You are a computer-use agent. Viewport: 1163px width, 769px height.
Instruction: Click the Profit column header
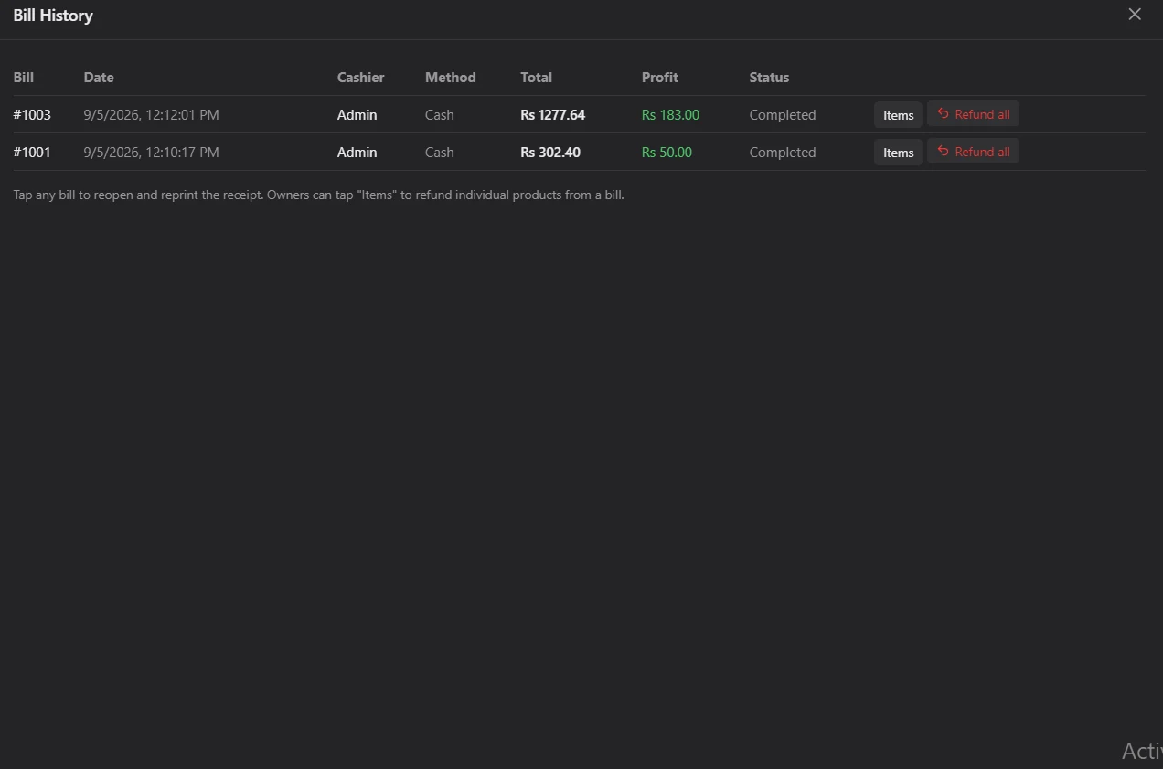[x=660, y=78]
